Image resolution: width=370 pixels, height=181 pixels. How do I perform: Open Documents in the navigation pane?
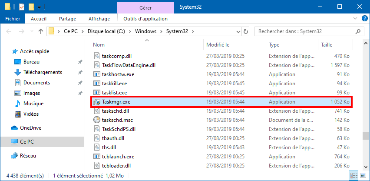pyautogui.click(x=36, y=83)
